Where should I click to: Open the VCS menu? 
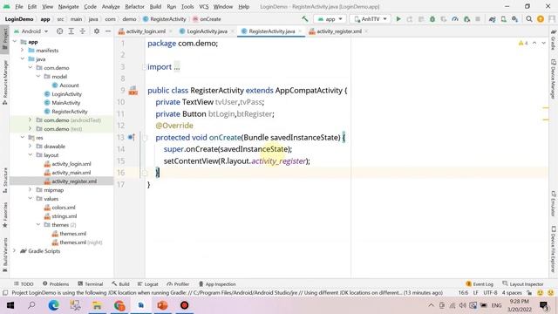click(203, 6)
